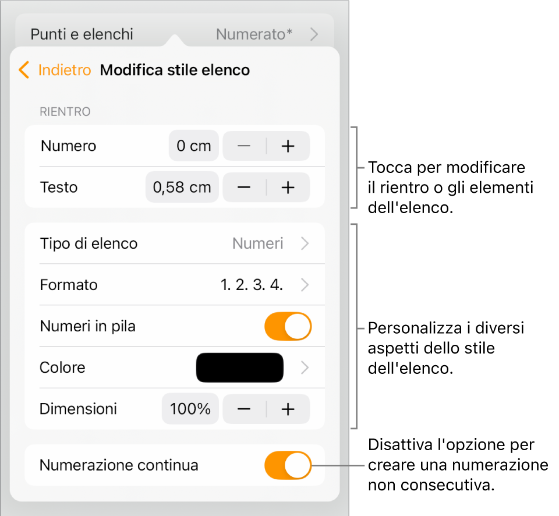This screenshot has width=559, height=516.
Task: Tap chevron in Colore row
Action: coord(305,367)
